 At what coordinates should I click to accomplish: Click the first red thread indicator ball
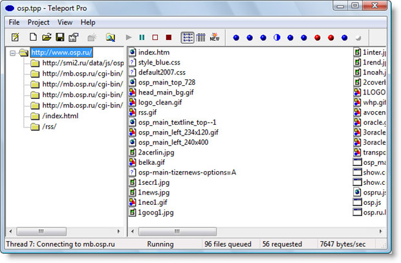318,38
